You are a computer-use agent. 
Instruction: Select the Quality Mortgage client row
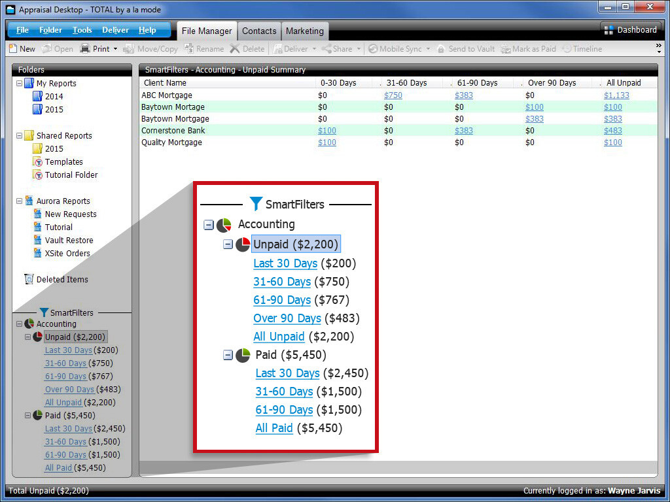pyautogui.click(x=398, y=142)
